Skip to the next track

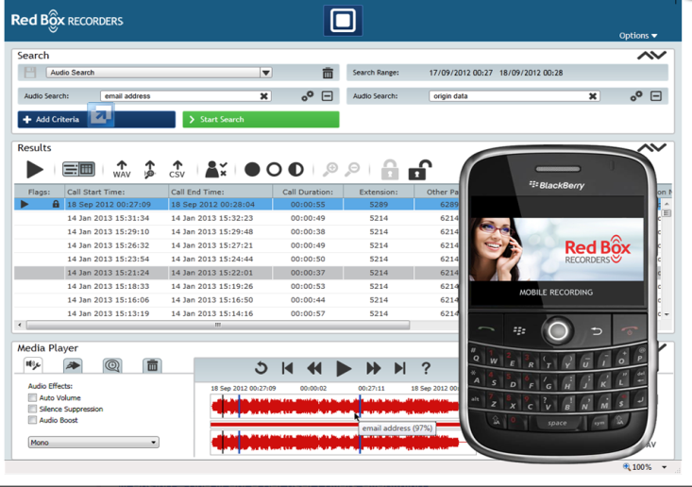[400, 368]
